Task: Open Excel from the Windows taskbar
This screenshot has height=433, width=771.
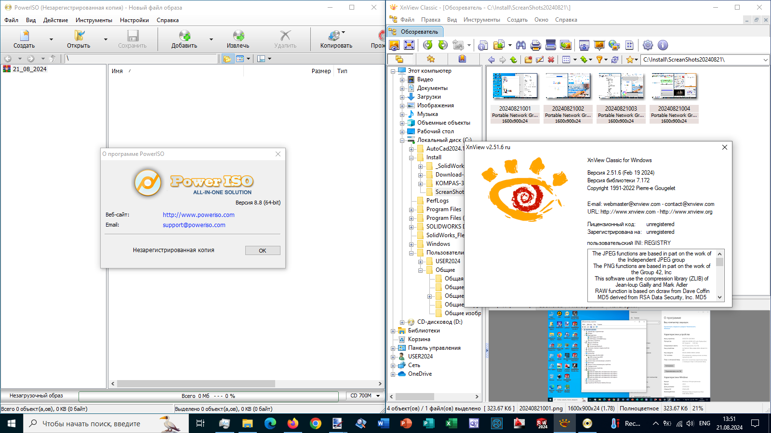Action: tap(451, 423)
